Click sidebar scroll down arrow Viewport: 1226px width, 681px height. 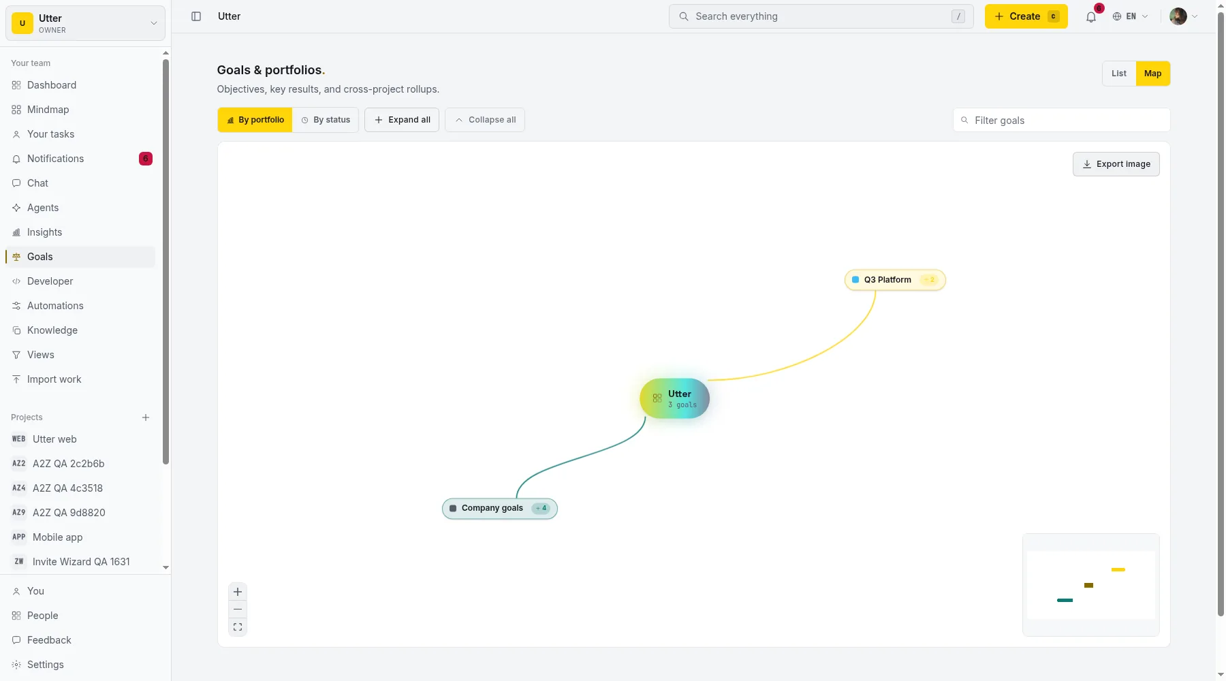tap(166, 567)
